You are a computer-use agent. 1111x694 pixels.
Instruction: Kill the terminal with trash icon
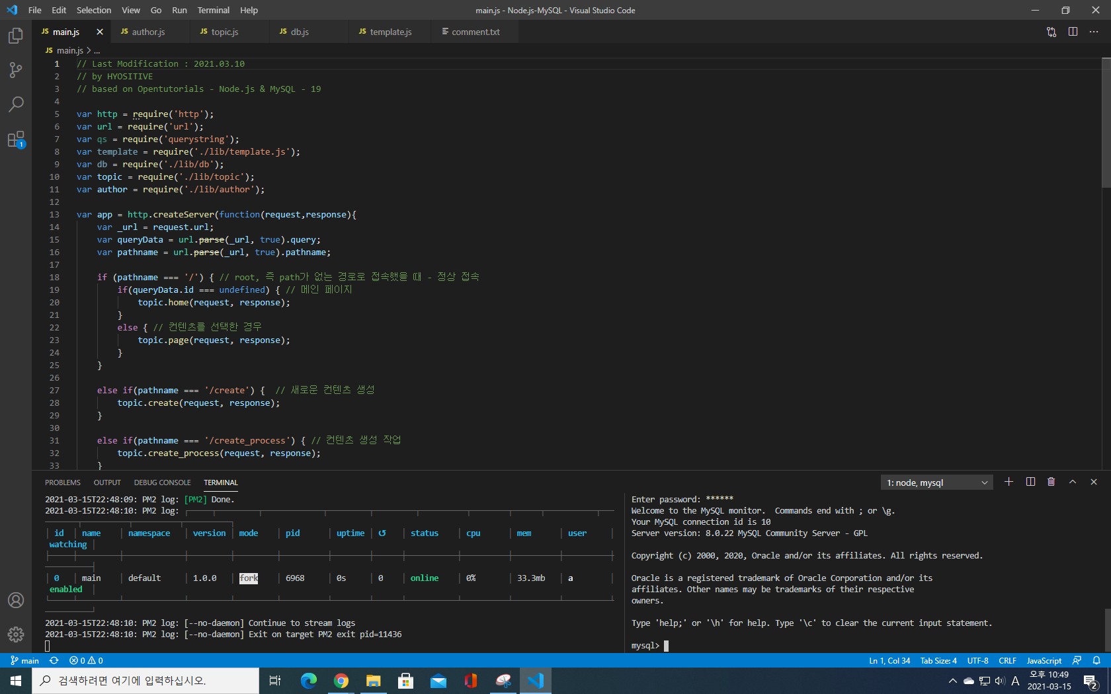(x=1051, y=482)
